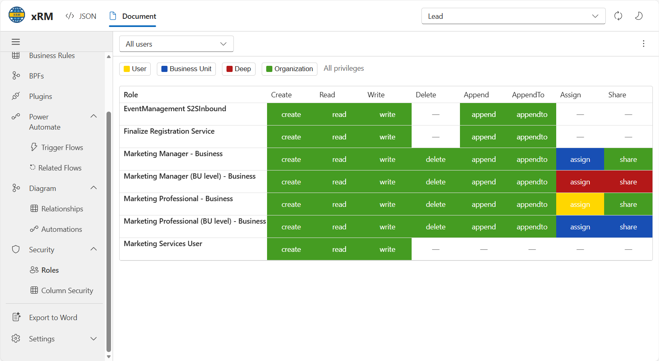Click the BPFs sidebar icon
Screen dimensions: 659x361
[16, 76]
